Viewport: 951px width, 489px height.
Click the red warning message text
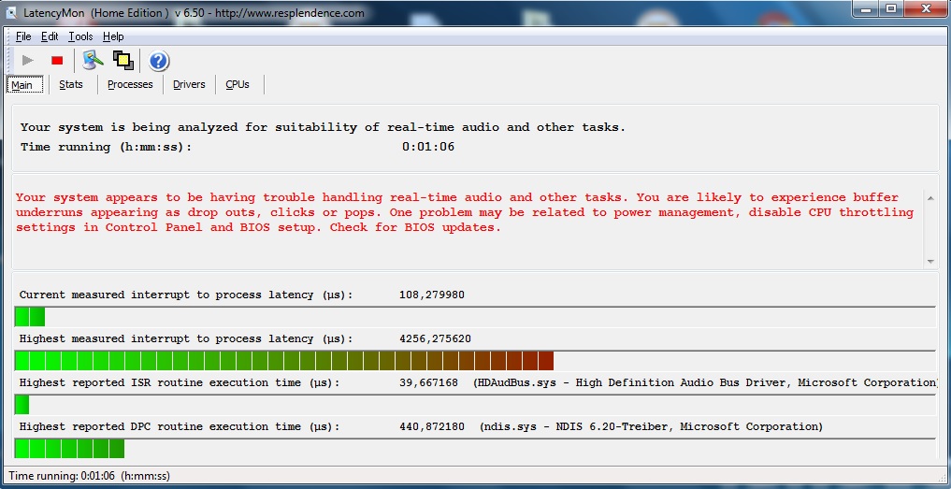click(465, 212)
